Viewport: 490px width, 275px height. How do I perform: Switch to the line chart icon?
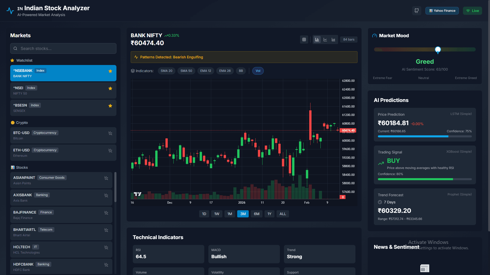click(325, 40)
